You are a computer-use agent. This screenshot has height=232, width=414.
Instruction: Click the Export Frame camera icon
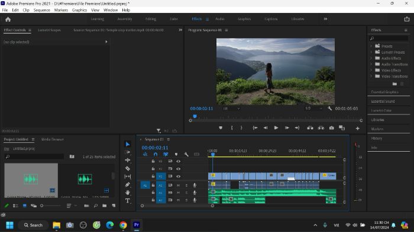click(331, 128)
